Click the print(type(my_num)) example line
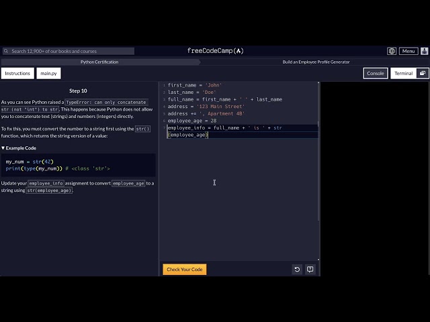 point(58,168)
